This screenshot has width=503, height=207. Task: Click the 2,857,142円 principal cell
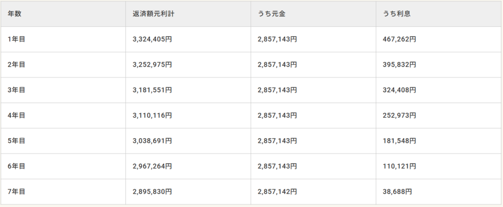[277, 192]
